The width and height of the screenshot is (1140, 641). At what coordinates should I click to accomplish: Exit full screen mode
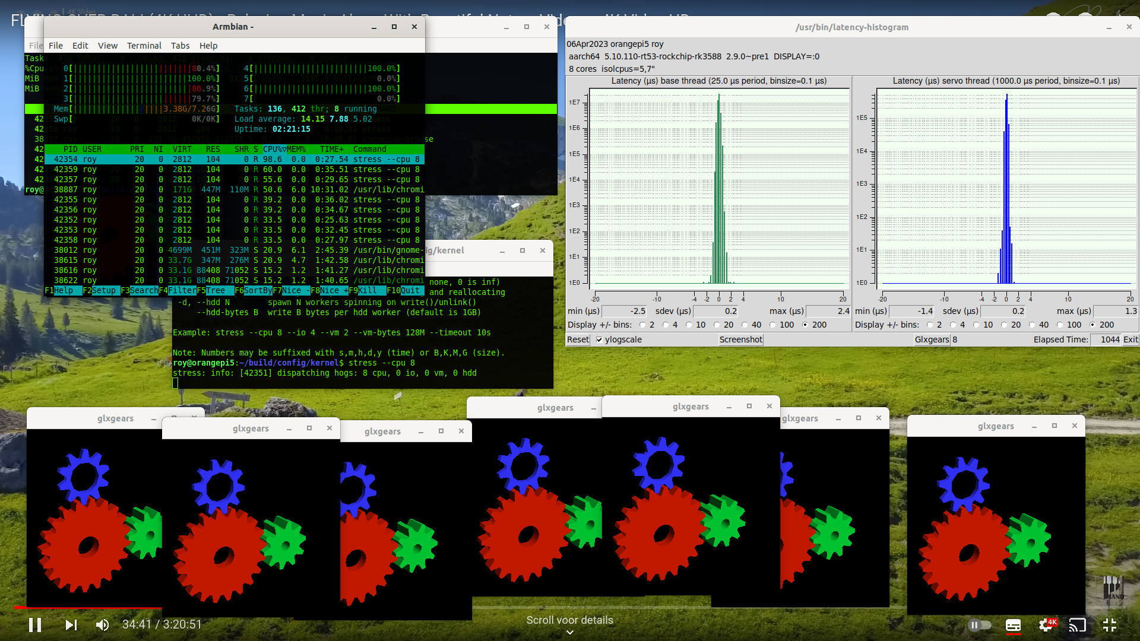pos(1110,625)
